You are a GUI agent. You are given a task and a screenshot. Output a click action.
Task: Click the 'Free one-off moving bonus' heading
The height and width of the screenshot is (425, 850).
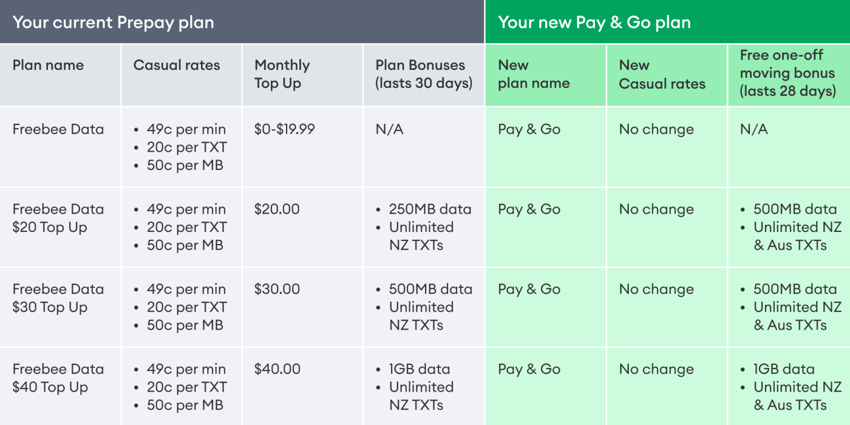coord(787,73)
